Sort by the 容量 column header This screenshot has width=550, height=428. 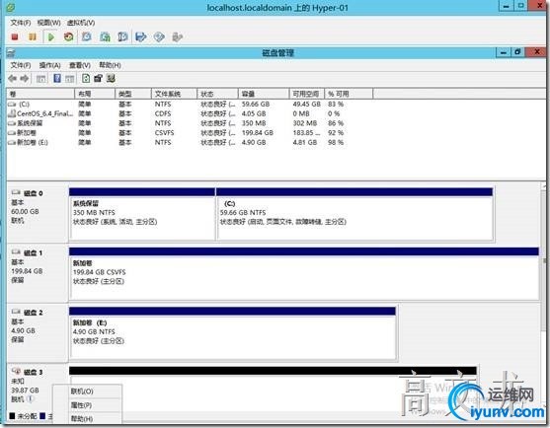264,94
